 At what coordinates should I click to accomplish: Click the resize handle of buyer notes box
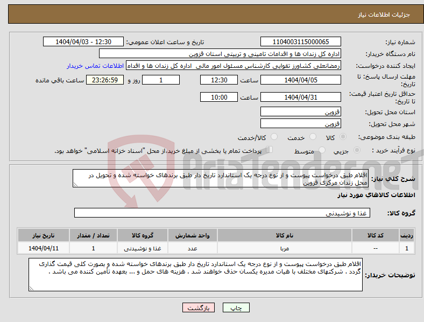[x=31, y=289]
